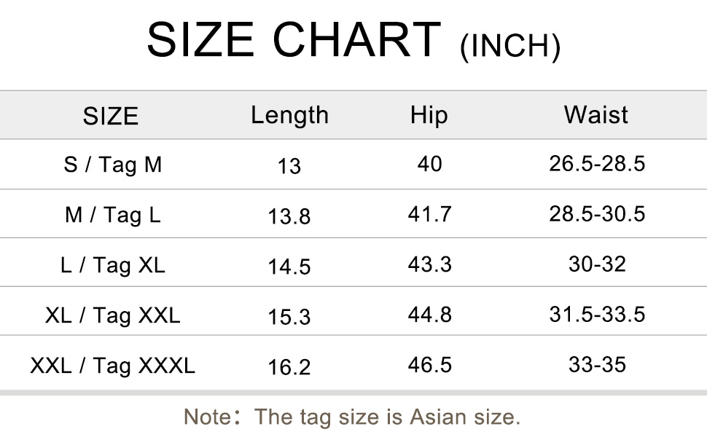
Task: Select the hip value 43.3
Action: [x=429, y=264]
